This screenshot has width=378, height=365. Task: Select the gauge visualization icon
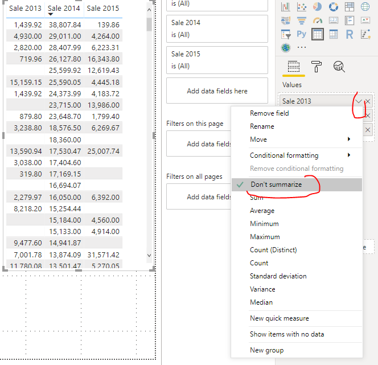point(317,20)
